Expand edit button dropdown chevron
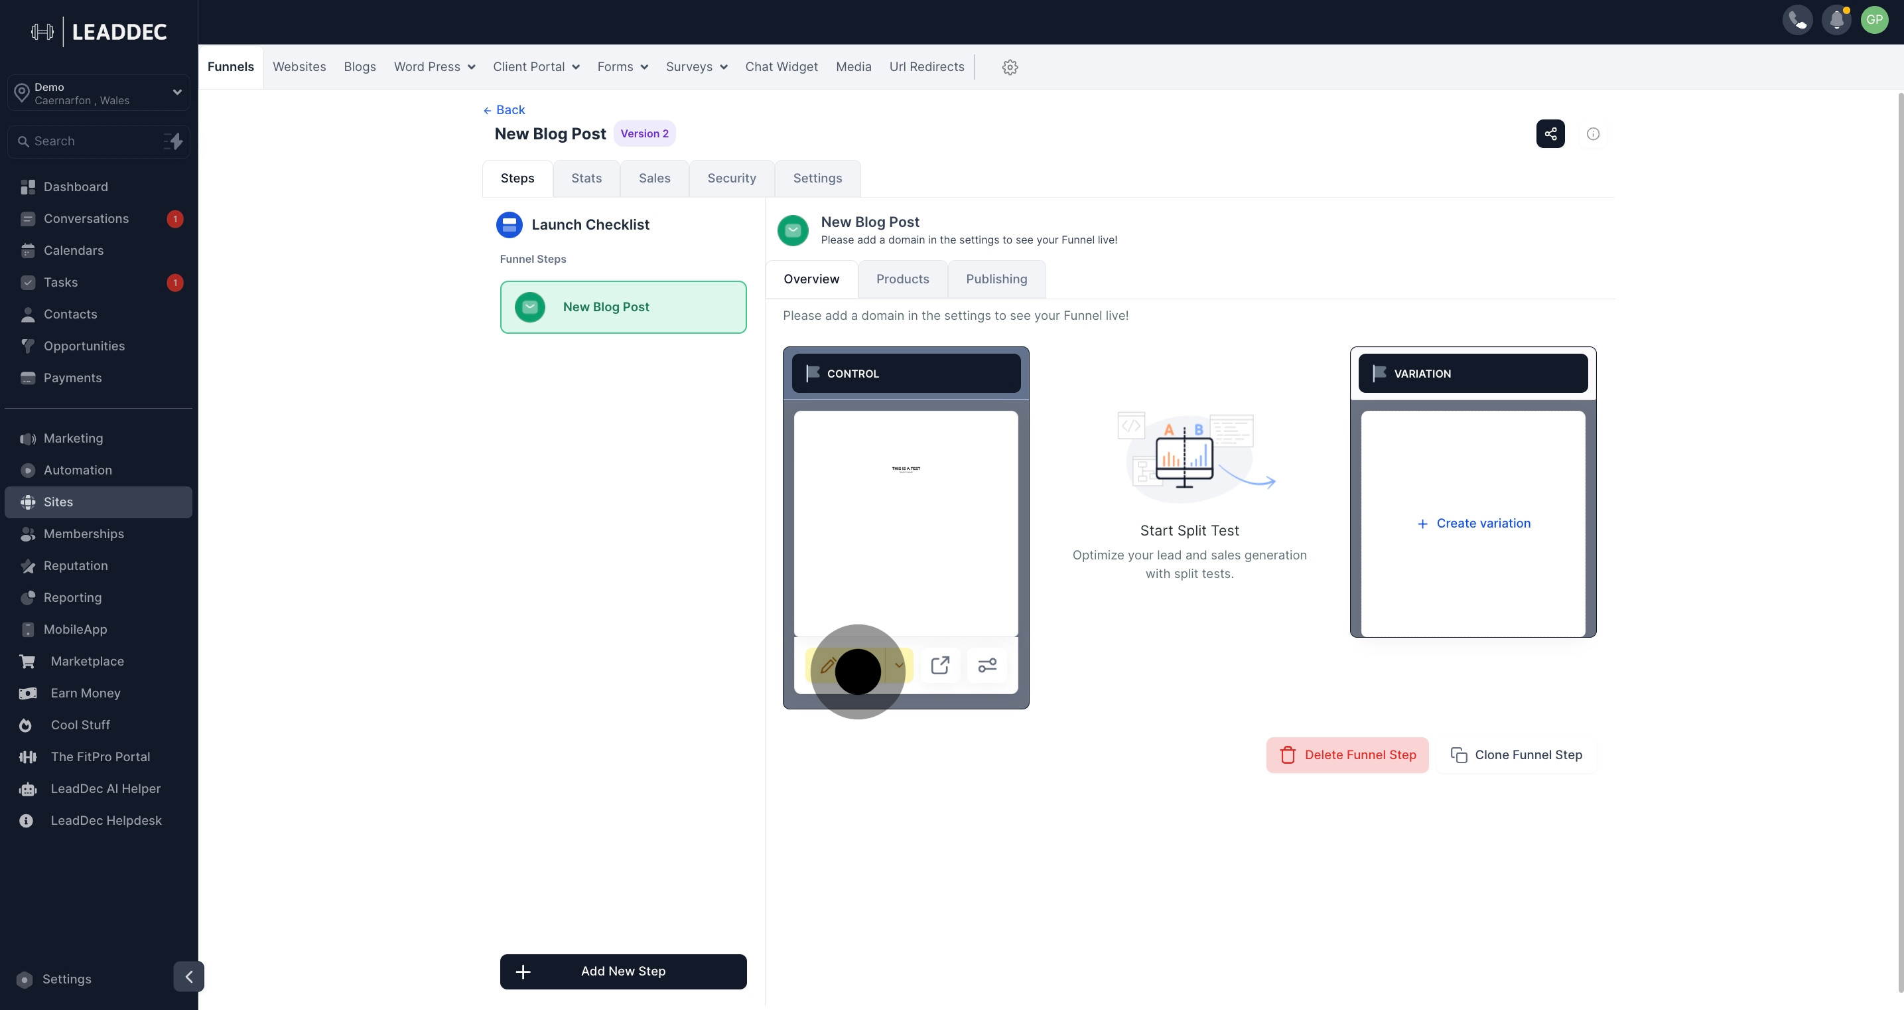 [x=899, y=665]
